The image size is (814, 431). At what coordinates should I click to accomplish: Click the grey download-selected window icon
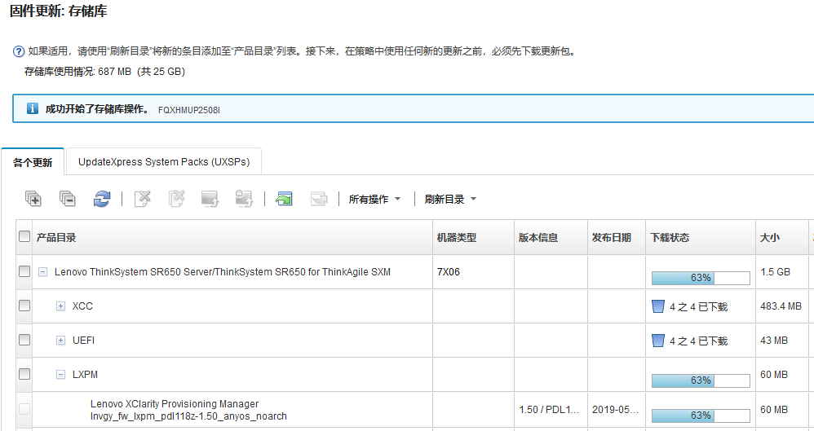(210, 199)
